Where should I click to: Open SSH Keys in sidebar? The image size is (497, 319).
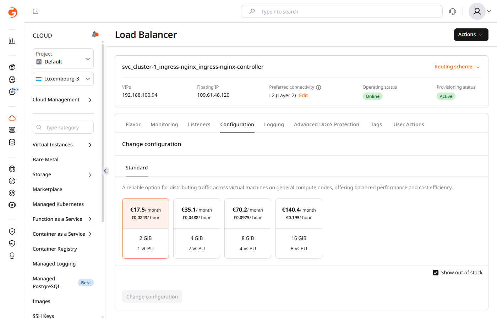tap(43, 316)
